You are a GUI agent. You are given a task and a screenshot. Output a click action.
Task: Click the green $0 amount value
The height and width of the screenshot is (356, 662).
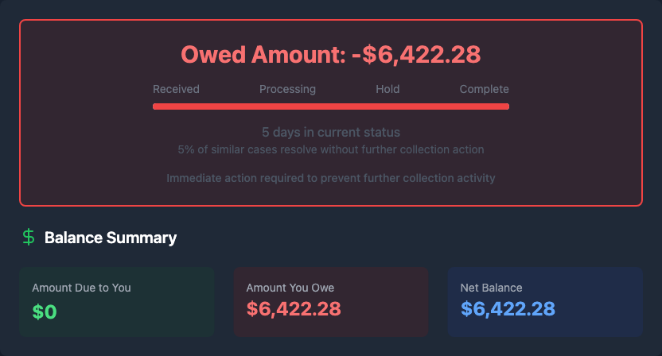[45, 311]
